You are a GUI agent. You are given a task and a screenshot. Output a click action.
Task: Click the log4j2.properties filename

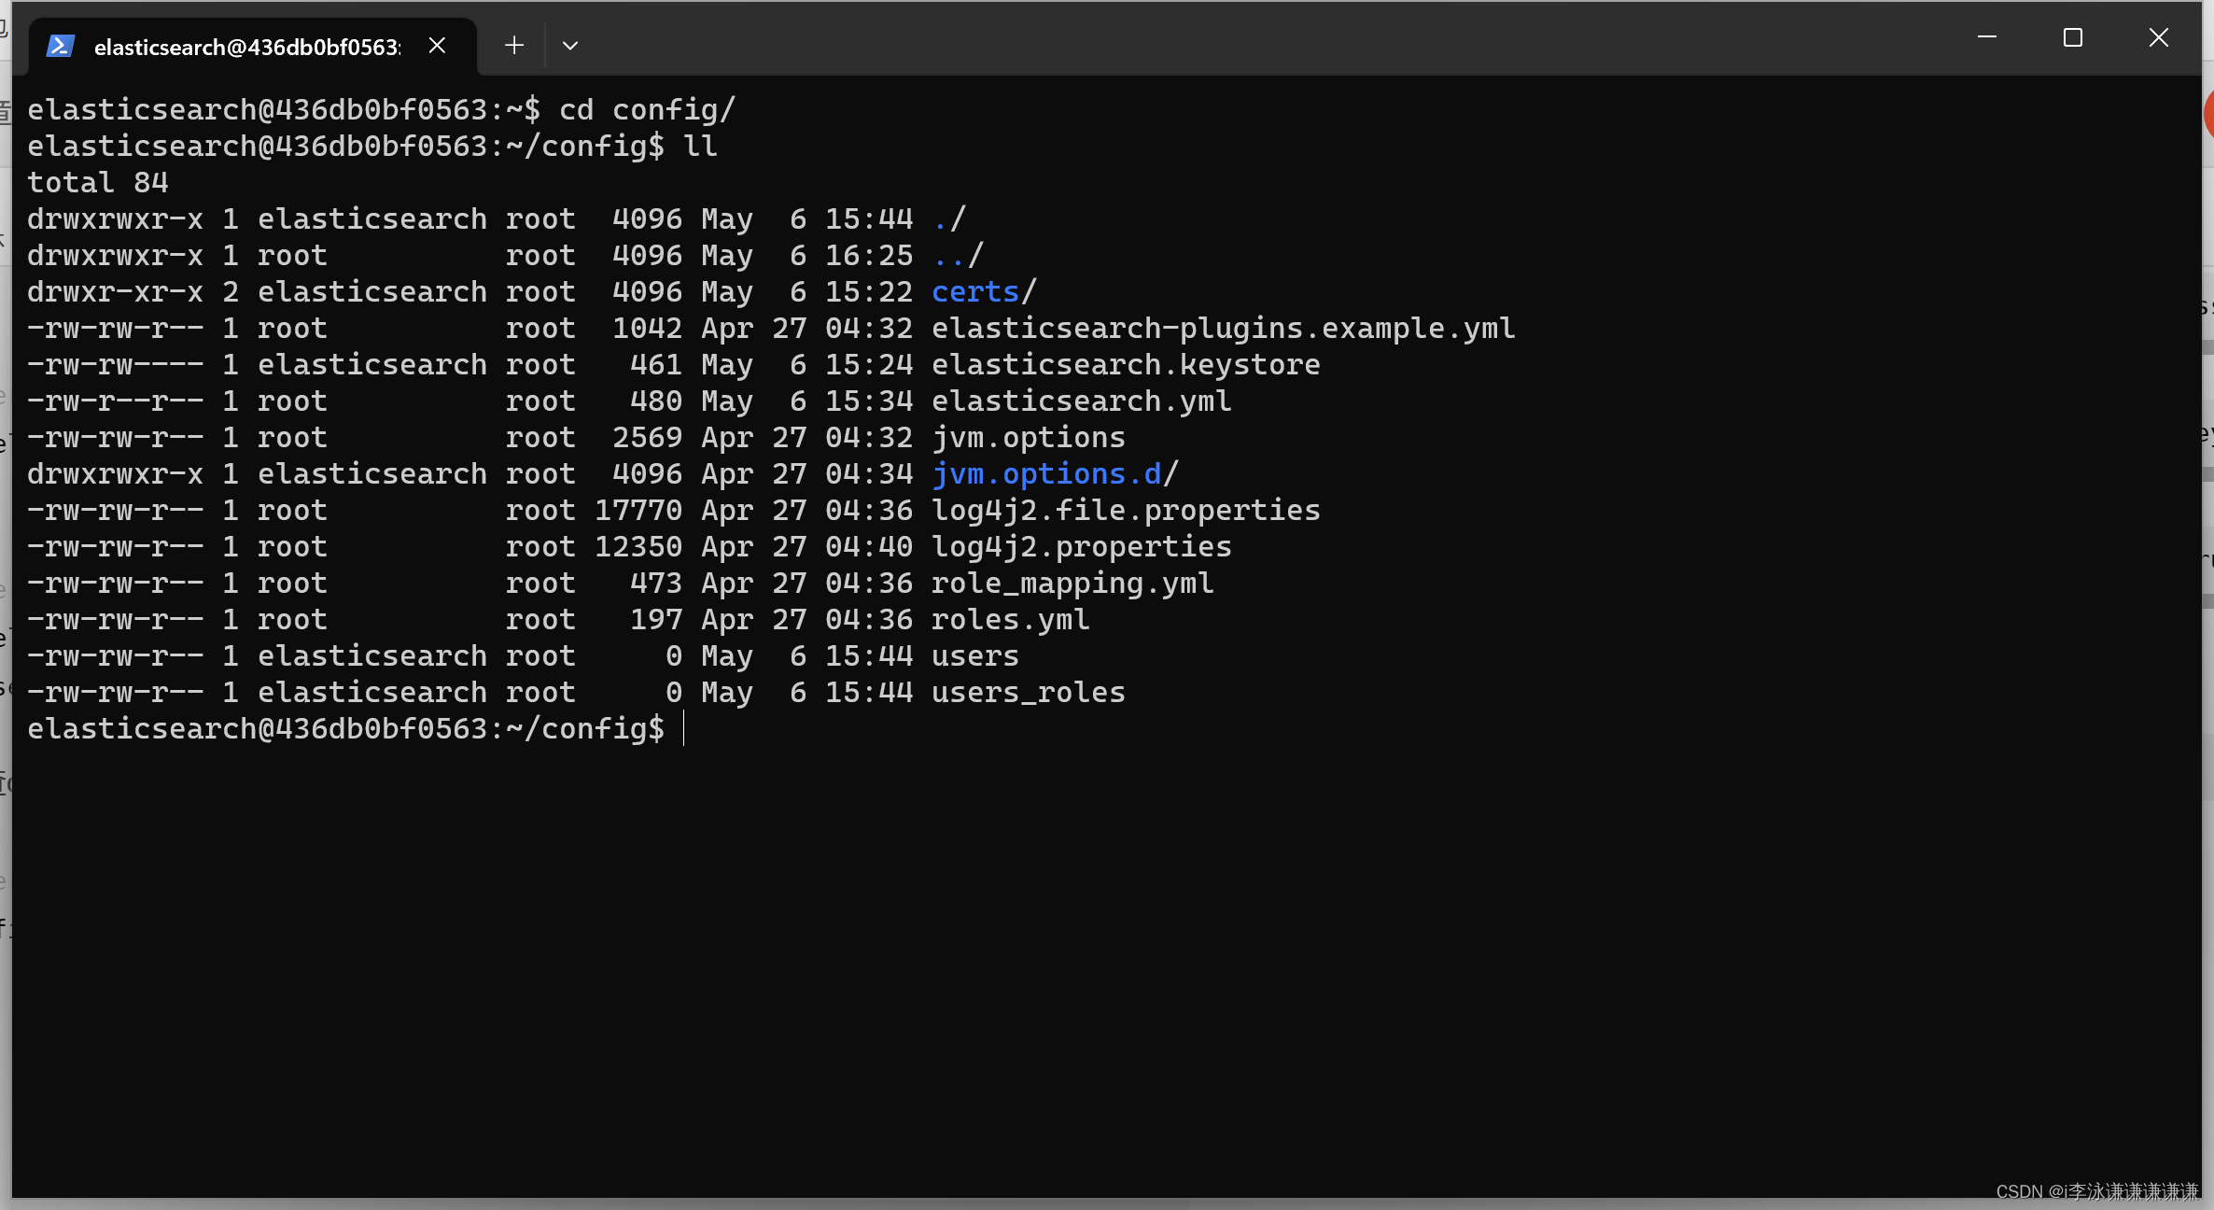pyautogui.click(x=1081, y=546)
